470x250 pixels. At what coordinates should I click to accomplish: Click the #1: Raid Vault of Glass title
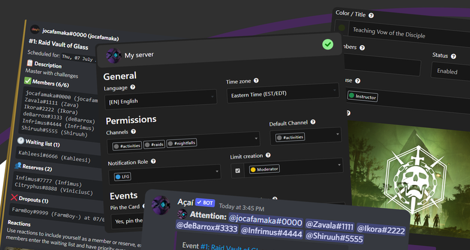pos(59,44)
